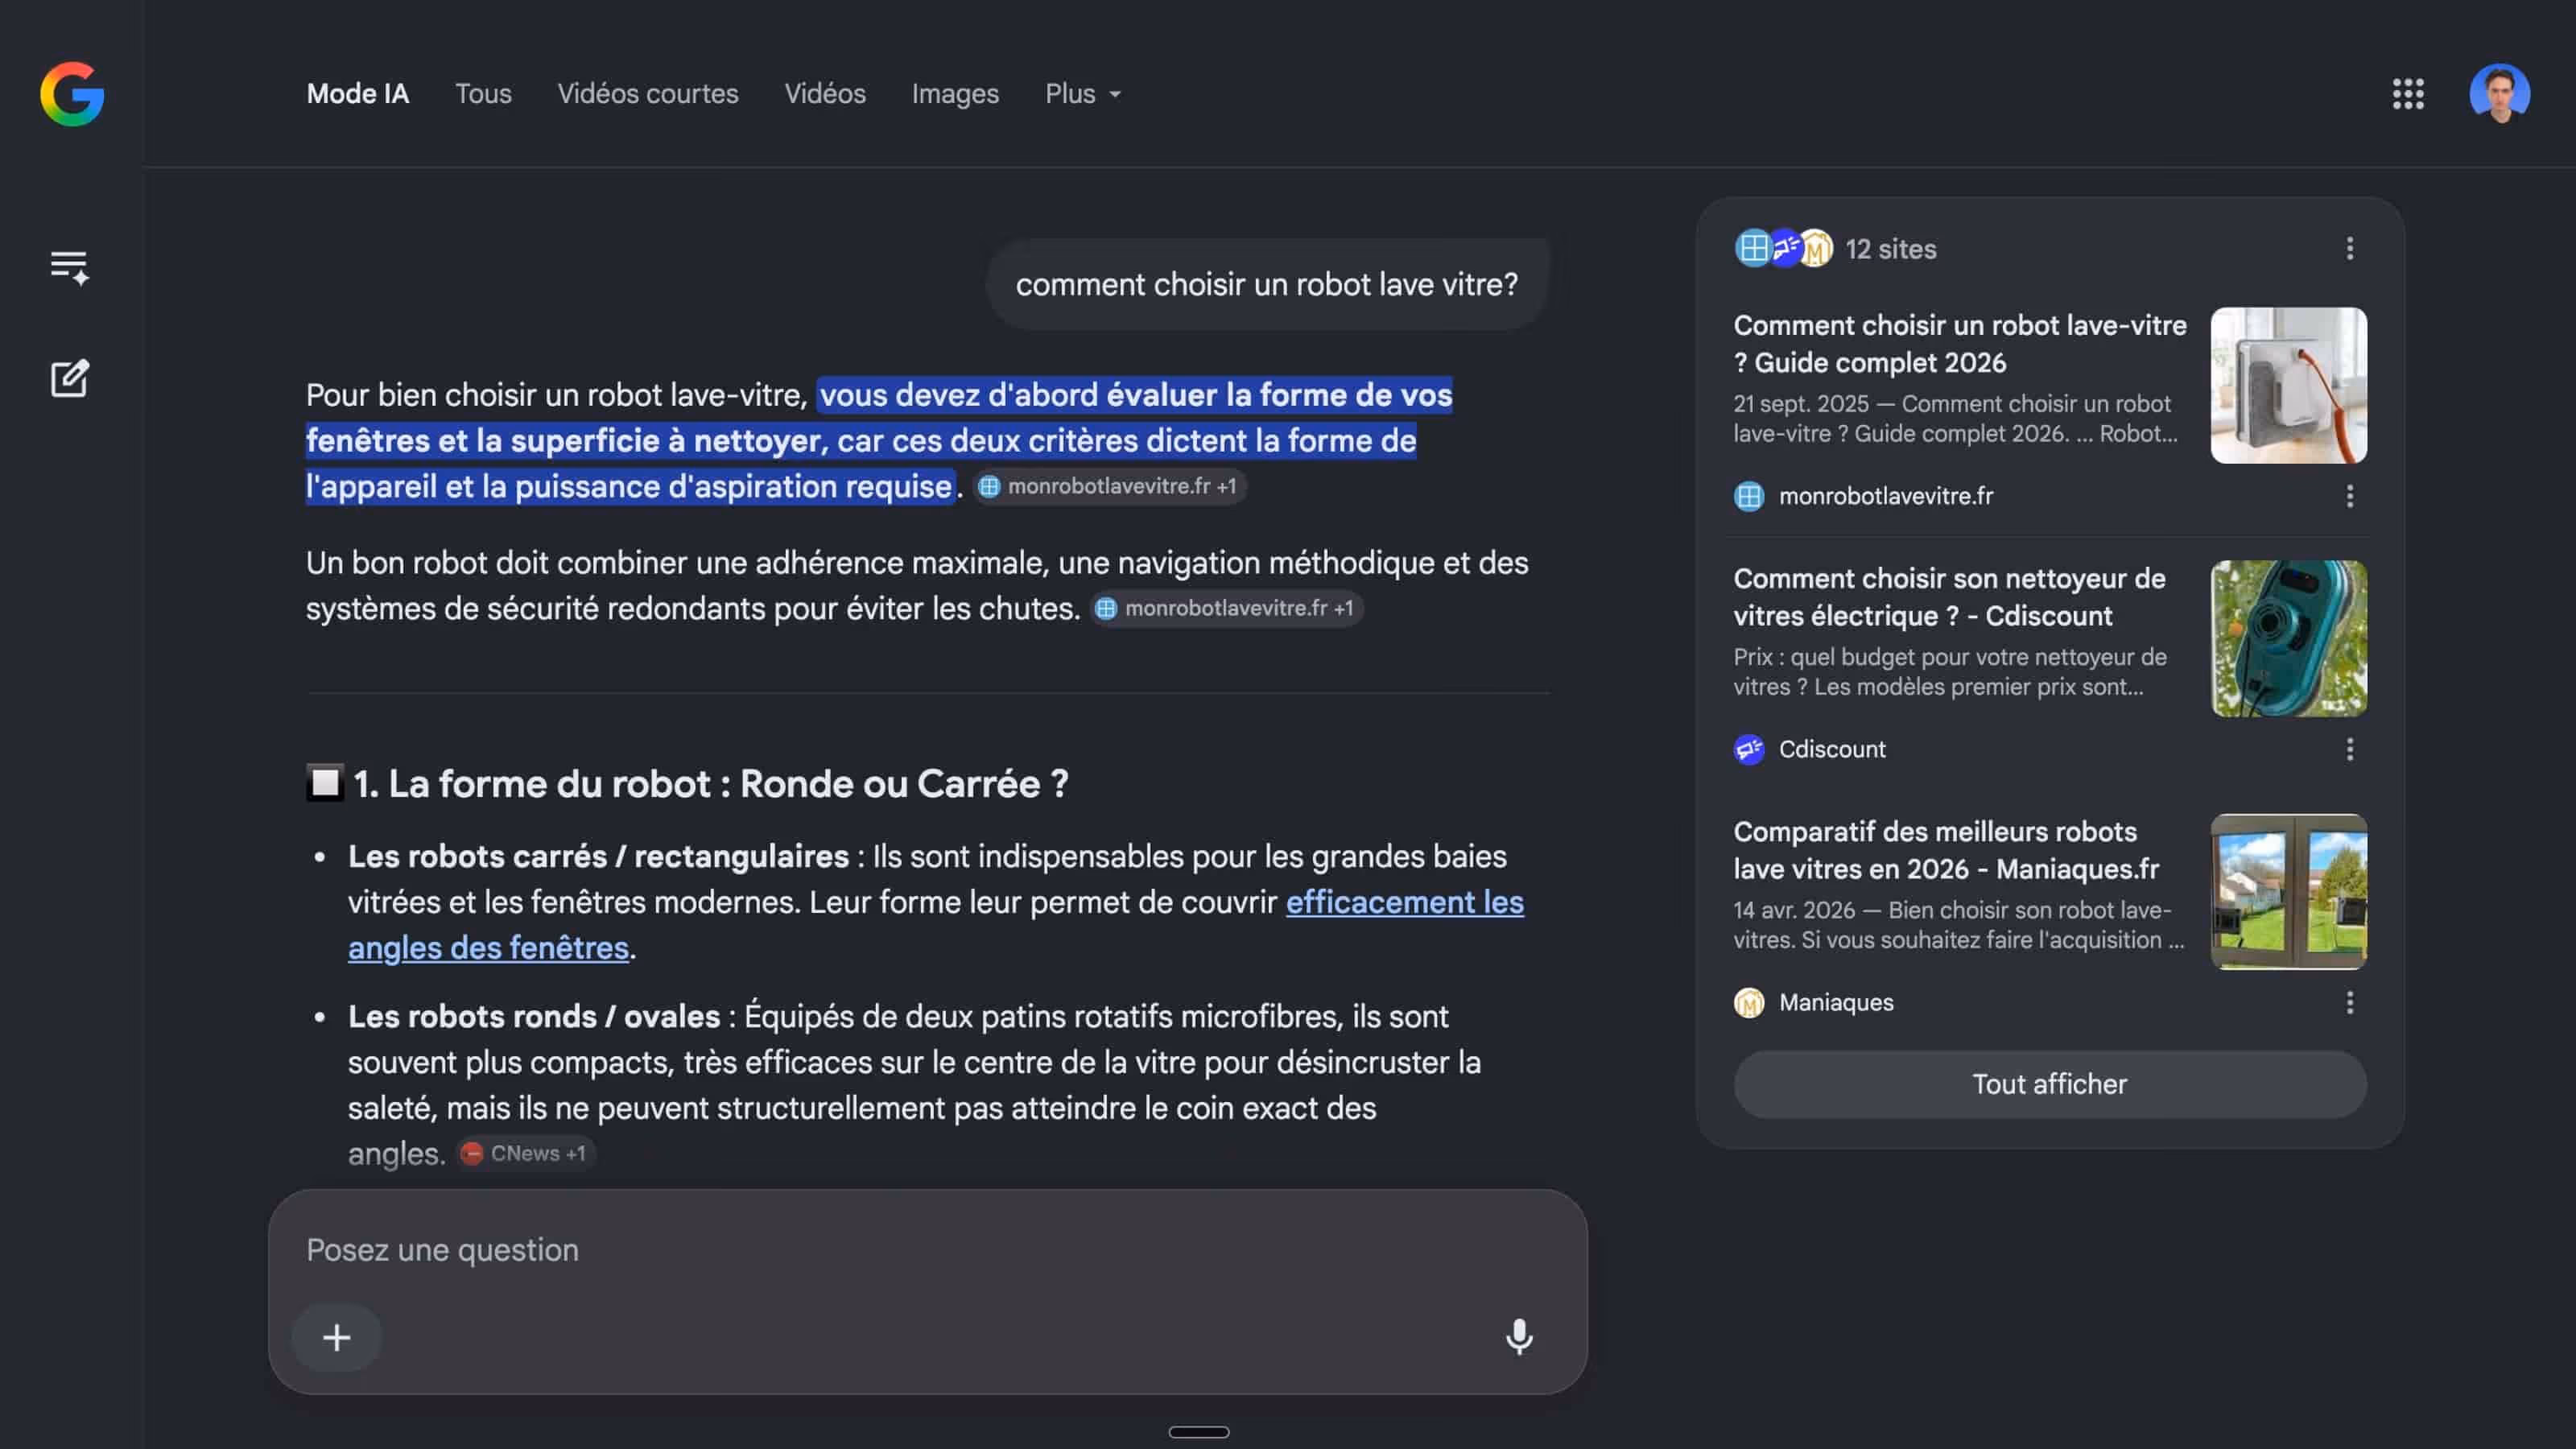This screenshot has width=2576, height=1449.
Task: Open Comment choisir un robot lave-vitre guide result
Action: point(1960,344)
